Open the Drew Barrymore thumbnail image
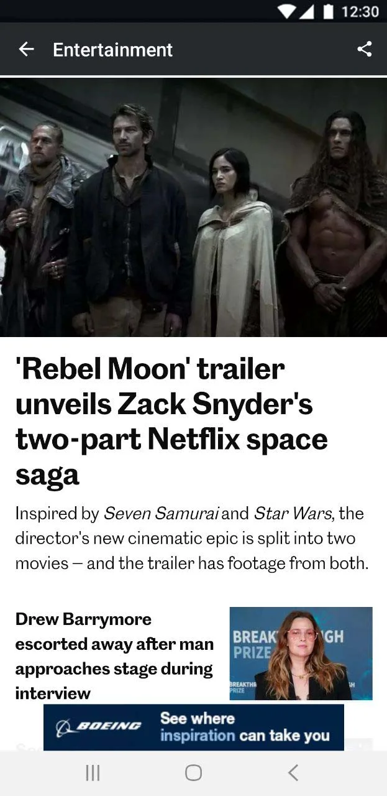387x796 pixels. click(x=301, y=654)
